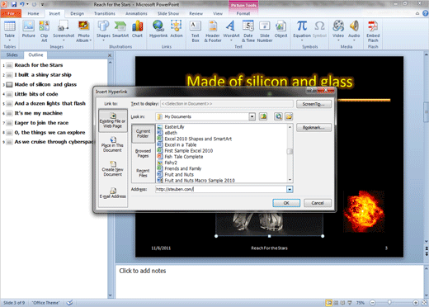429x307 pixels.
Task: Select Existing File or Web Page link type
Action: pos(113,120)
